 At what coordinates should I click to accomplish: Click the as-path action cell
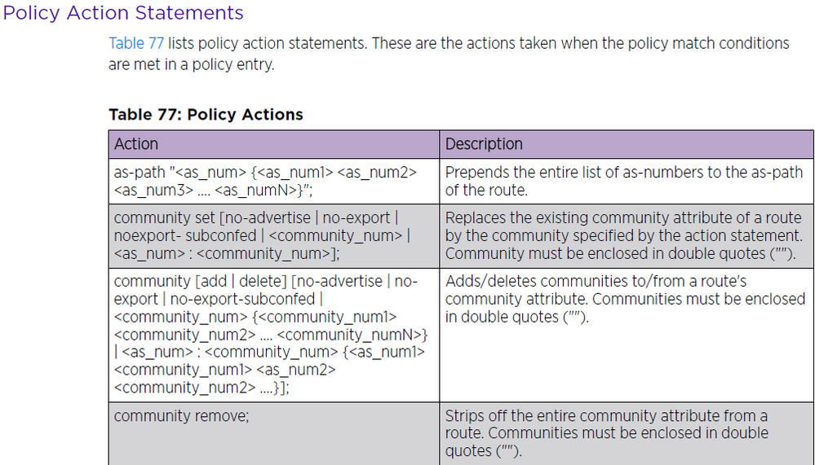(x=274, y=181)
